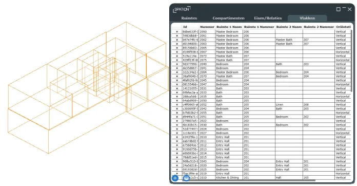Image resolution: width=357 pixels, height=186 pixels.
Task: Click X icon for row 2040 Bedroom
Action: tap(177, 64)
